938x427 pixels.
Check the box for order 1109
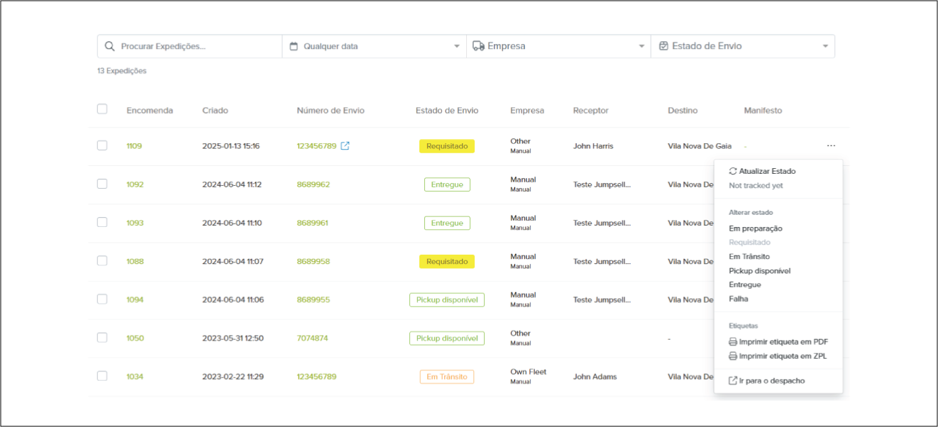tap(102, 145)
